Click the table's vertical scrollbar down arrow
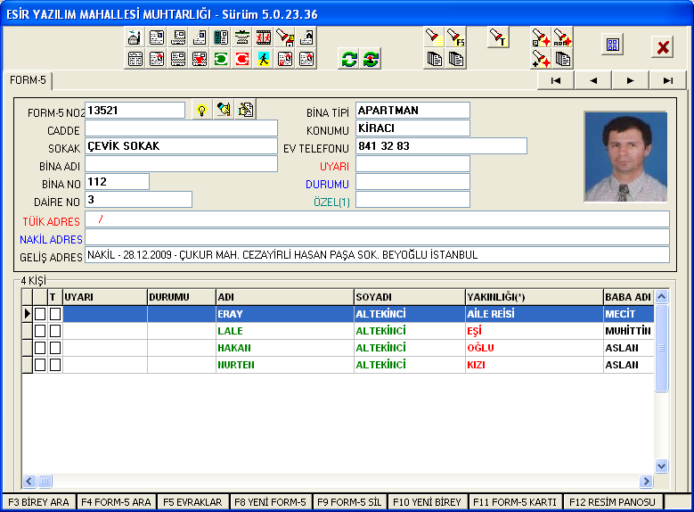This screenshot has height=512, width=694. pyautogui.click(x=661, y=466)
